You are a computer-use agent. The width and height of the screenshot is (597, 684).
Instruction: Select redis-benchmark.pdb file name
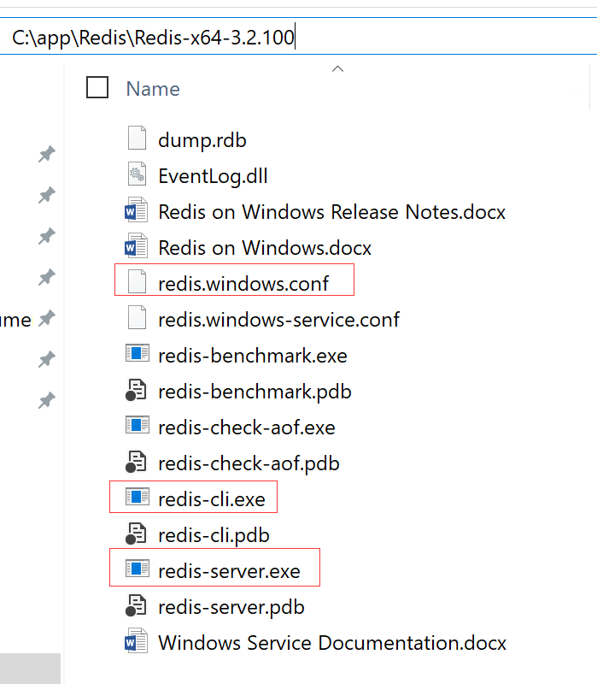pos(255,392)
